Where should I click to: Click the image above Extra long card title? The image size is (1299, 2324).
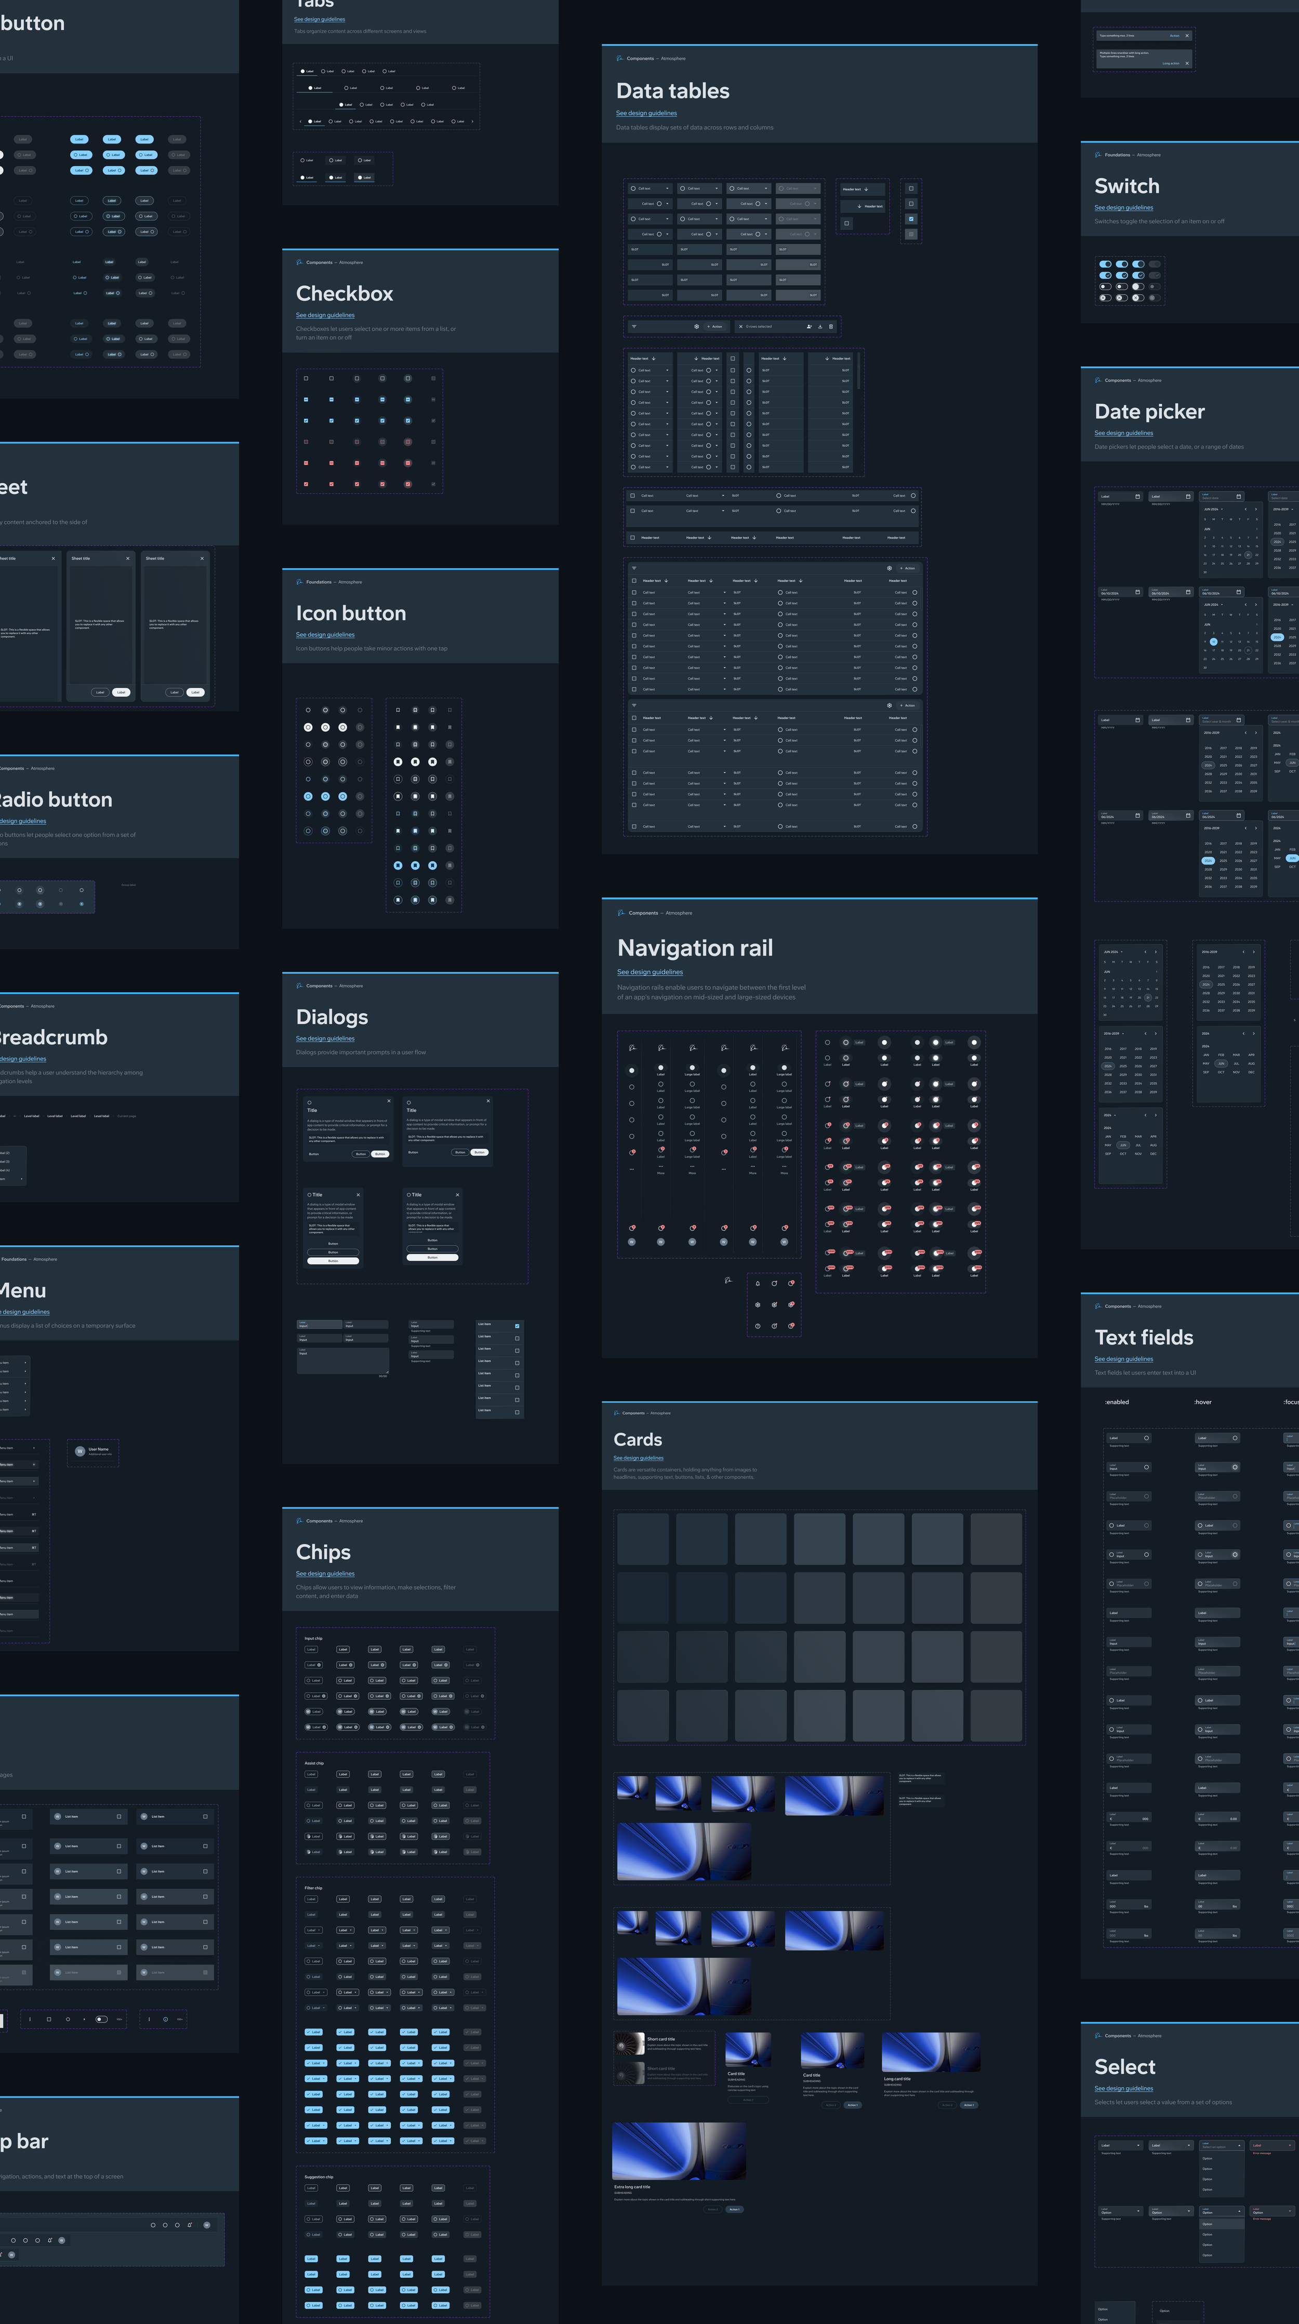point(679,2151)
